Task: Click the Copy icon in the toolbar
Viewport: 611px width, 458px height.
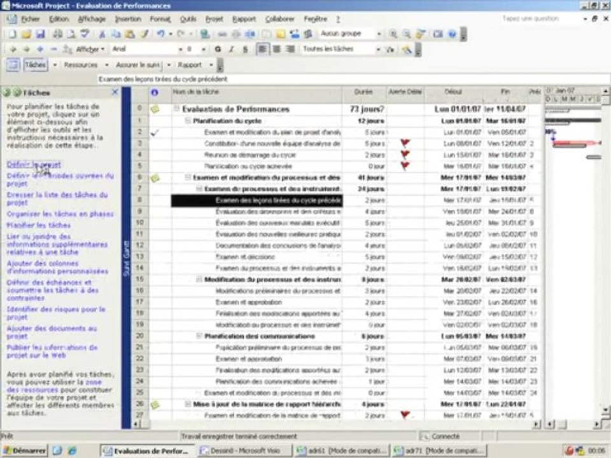Action: [116, 34]
